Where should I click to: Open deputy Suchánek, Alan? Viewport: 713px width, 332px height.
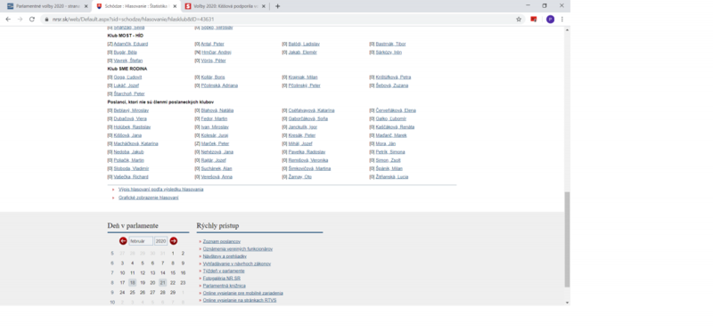tap(217, 168)
